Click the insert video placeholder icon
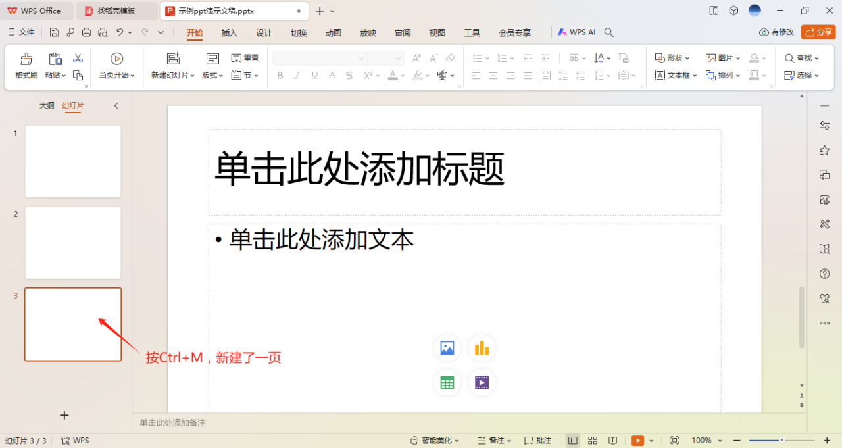Image resolution: width=842 pixels, height=448 pixels. tap(482, 382)
